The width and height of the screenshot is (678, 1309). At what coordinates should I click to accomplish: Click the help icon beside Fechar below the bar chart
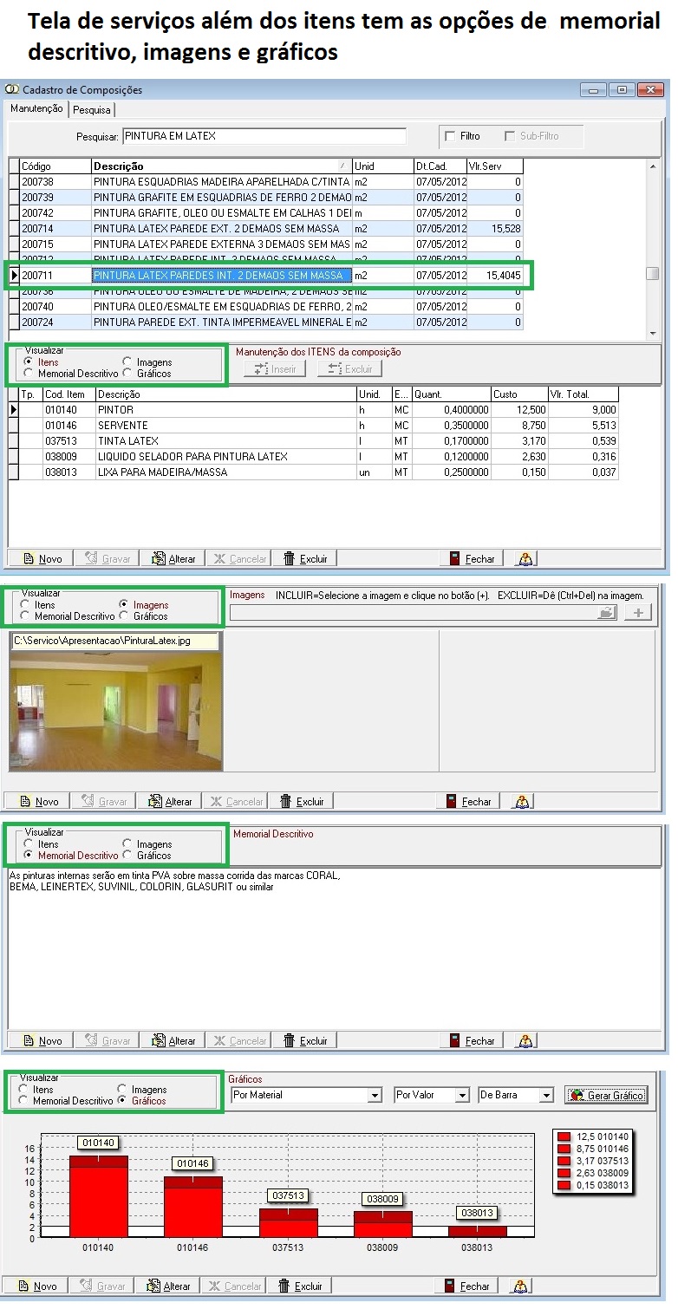click(522, 1286)
